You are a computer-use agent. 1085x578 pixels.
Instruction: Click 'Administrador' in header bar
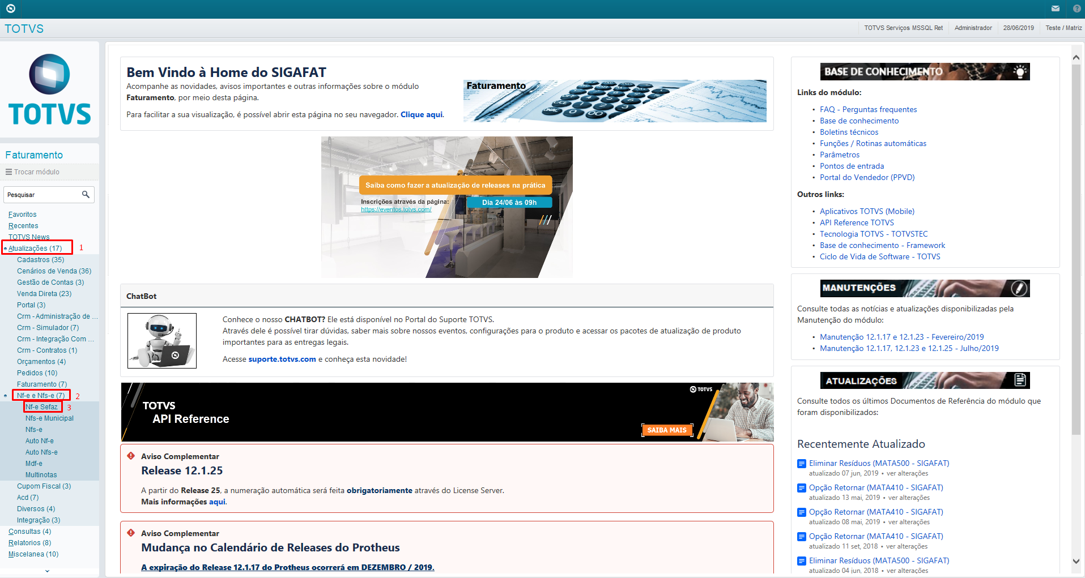point(973,28)
